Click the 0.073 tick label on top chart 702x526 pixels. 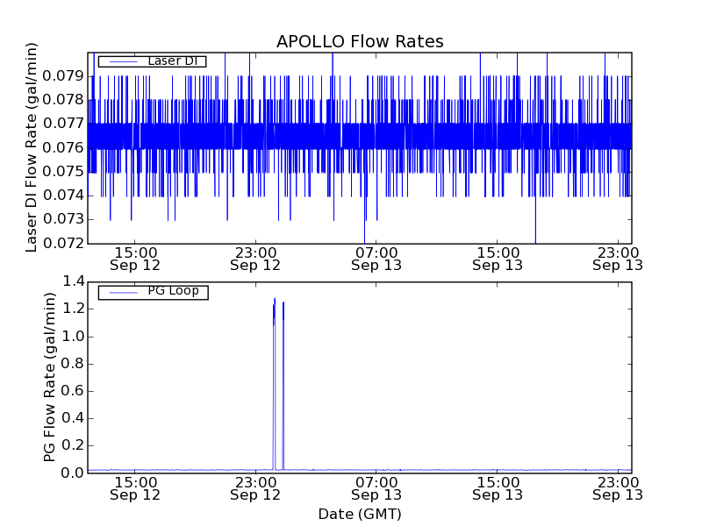click(63, 219)
